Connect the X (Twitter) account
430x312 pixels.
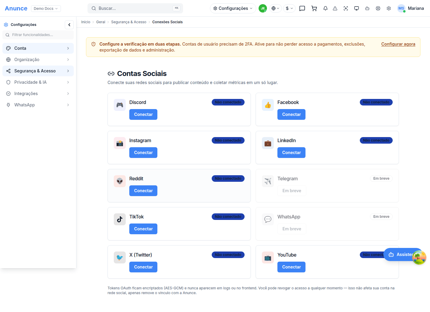tap(143, 267)
